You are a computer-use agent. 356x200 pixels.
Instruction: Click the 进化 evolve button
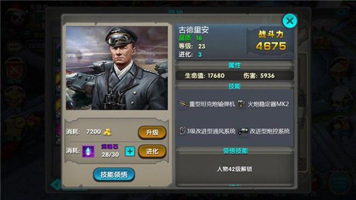tap(152, 151)
